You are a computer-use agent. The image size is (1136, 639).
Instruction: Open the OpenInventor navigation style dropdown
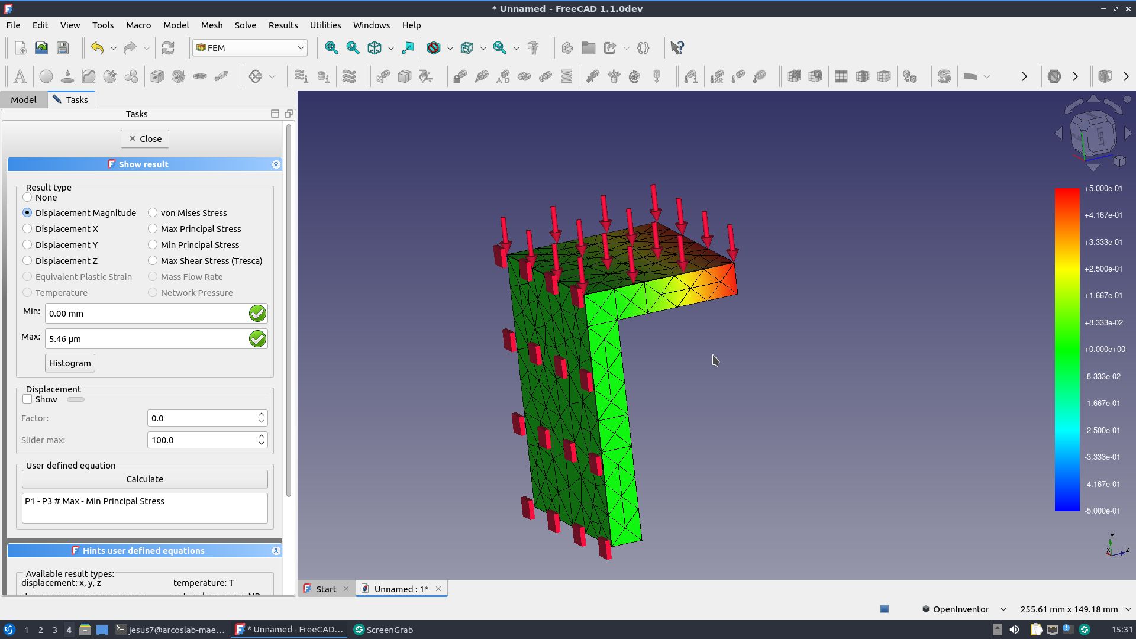pos(964,609)
